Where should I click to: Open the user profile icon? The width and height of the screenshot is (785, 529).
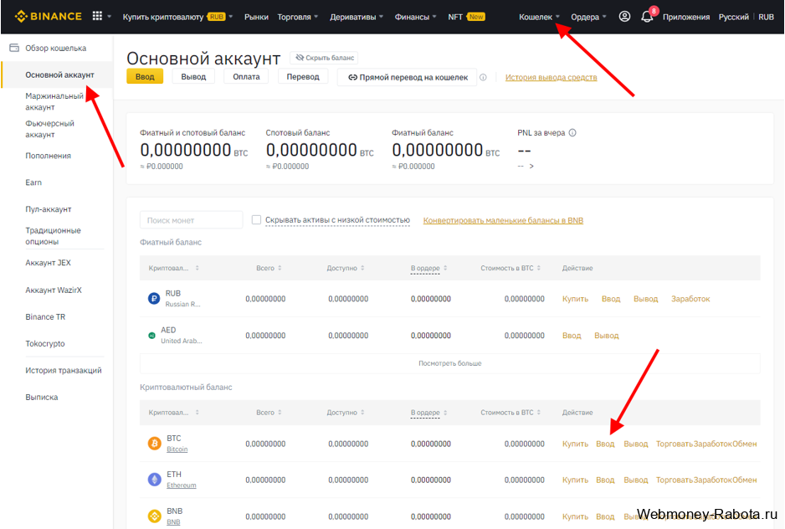(x=624, y=17)
